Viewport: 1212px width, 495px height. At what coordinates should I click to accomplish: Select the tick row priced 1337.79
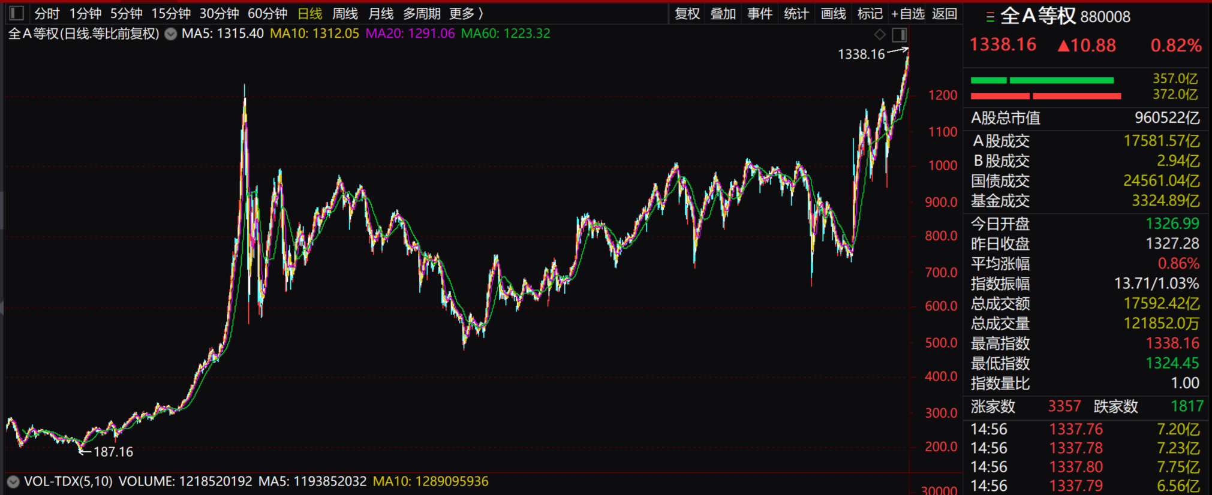1085,485
